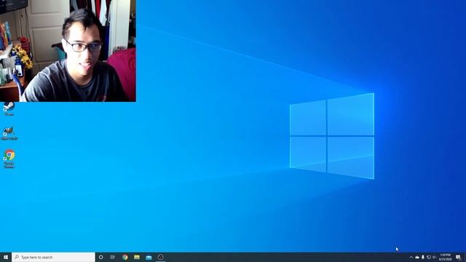Click the microphone tray icon
466x262 pixels.
point(423,257)
